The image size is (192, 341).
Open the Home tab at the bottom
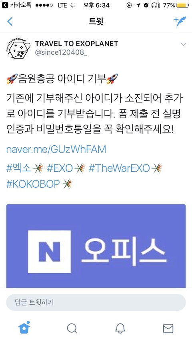[24, 327]
